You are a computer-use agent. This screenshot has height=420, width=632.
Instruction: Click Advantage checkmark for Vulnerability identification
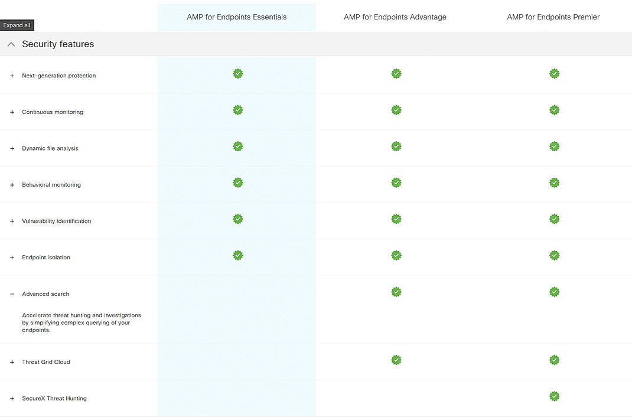tap(396, 219)
